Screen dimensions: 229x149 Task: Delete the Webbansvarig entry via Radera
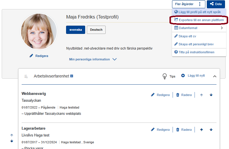pos(184,95)
